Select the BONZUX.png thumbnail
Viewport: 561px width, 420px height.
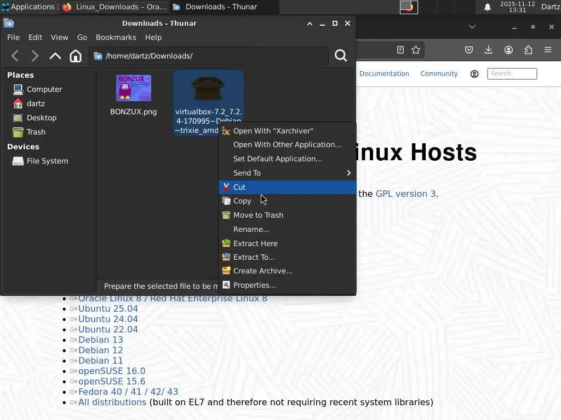click(134, 88)
